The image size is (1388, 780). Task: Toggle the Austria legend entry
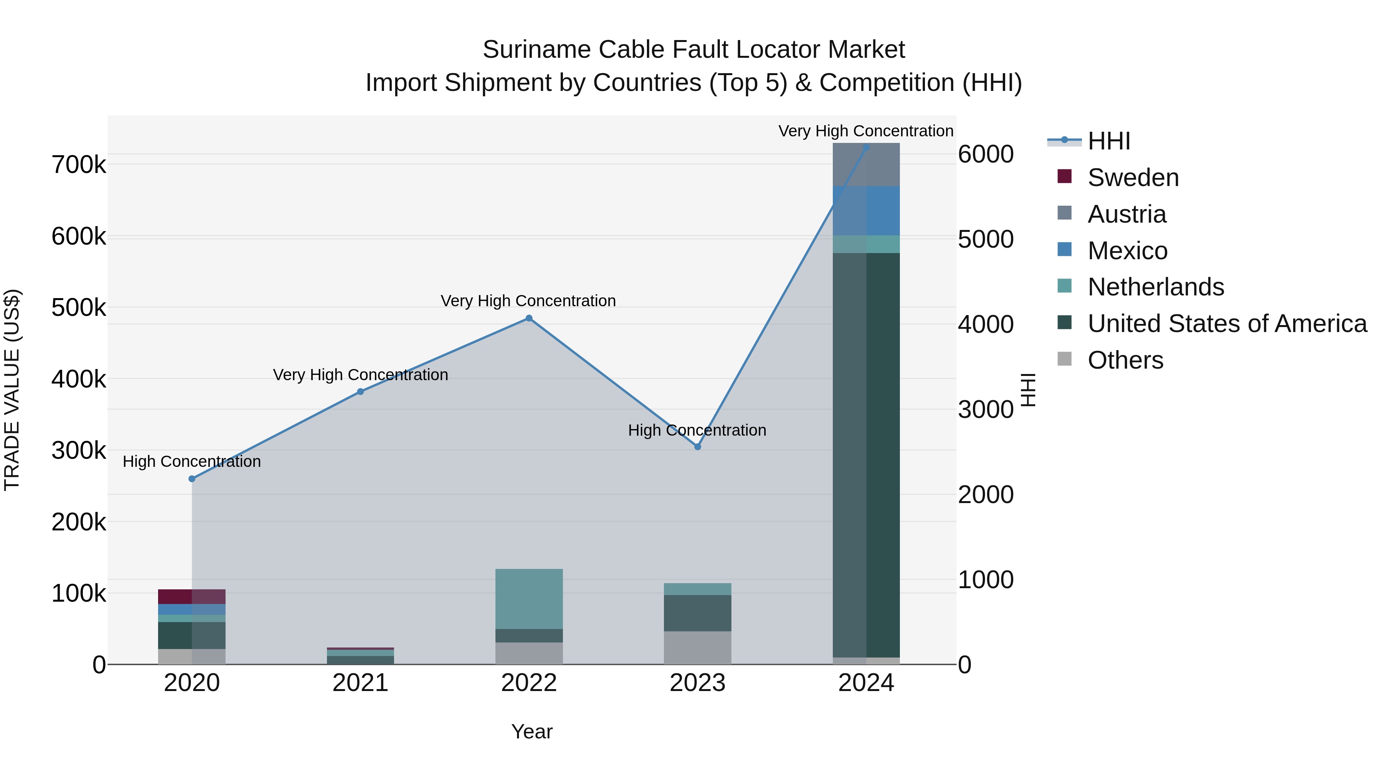coord(1112,214)
